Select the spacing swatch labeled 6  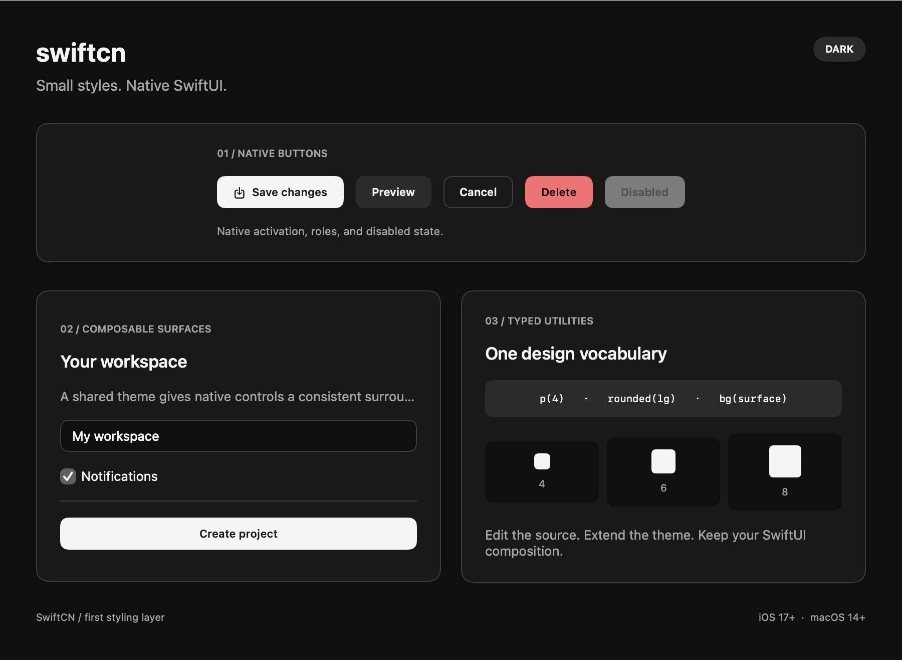tap(663, 472)
